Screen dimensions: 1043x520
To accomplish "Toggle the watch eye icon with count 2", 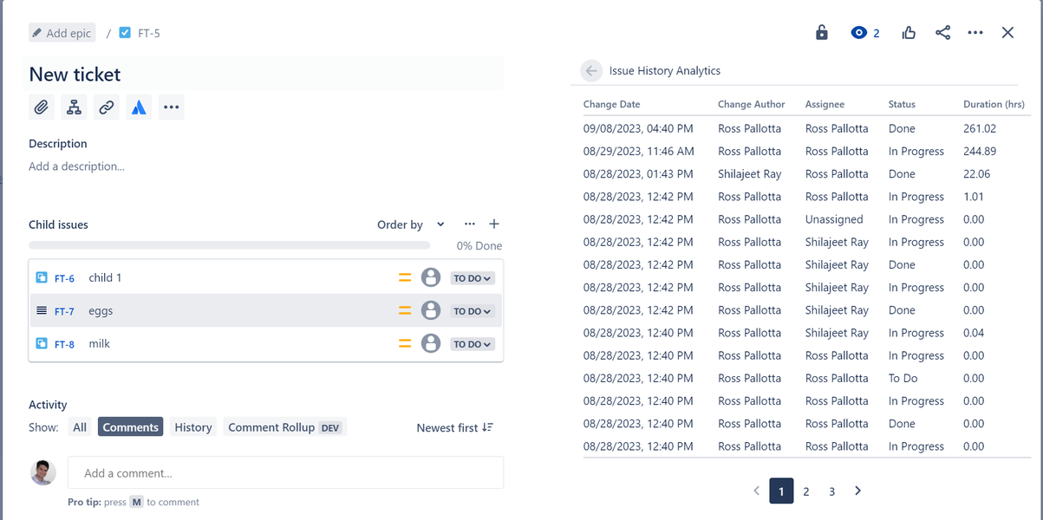I will click(x=865, y=33).
